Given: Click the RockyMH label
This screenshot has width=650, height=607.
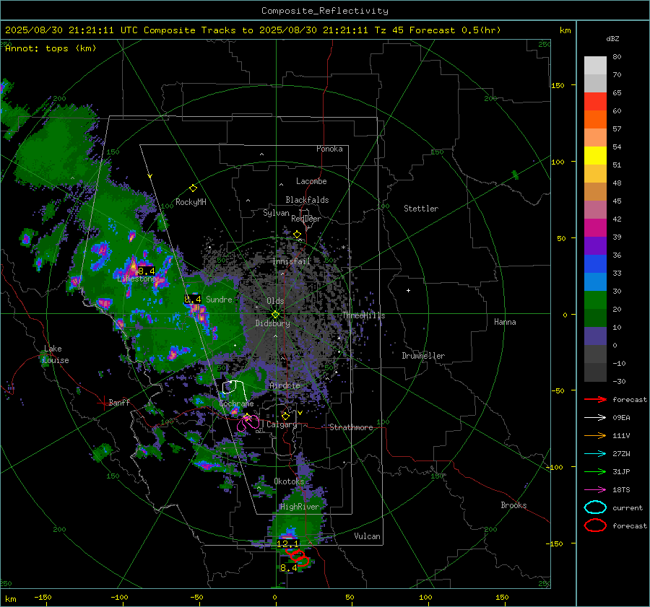Looking at the screenshot, I should (191, 202).
